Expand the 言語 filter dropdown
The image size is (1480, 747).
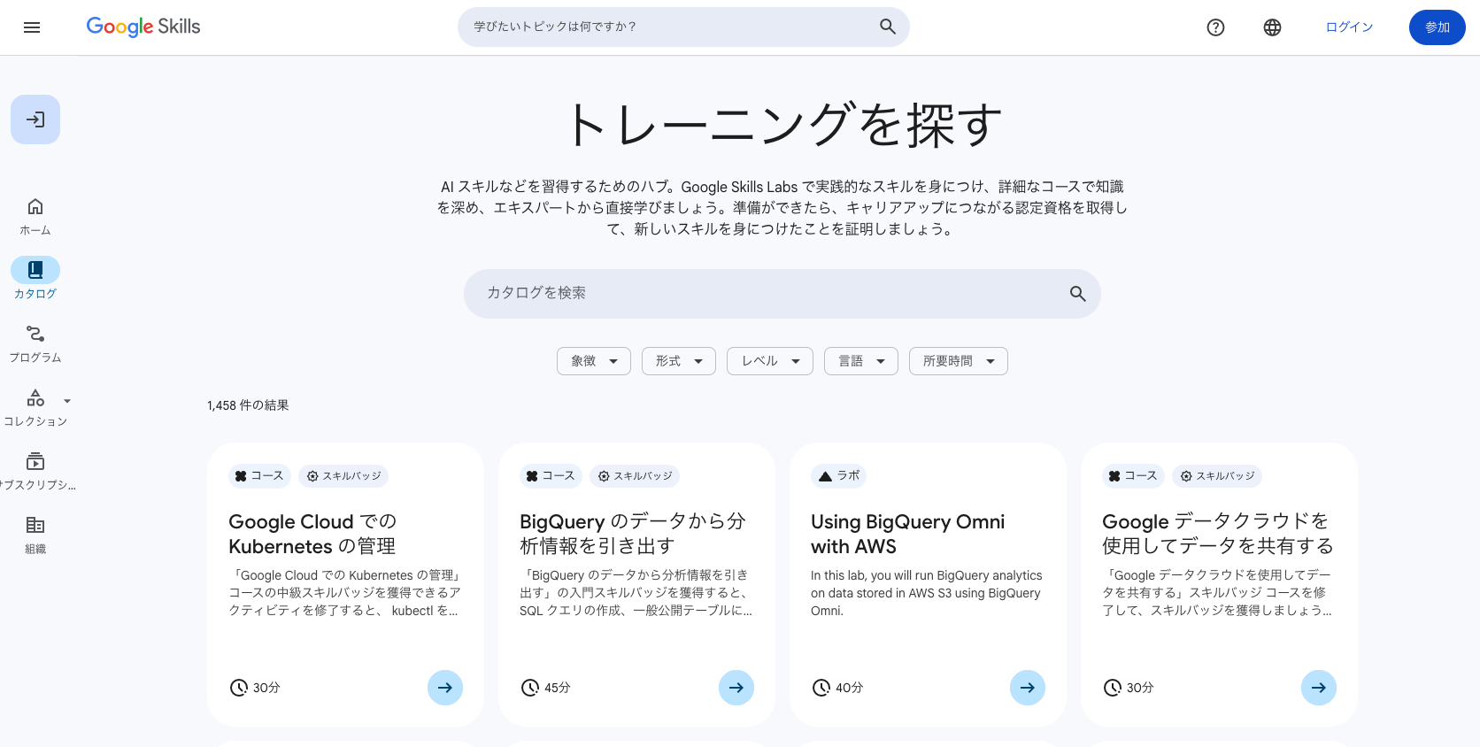(x=861, y=361)
